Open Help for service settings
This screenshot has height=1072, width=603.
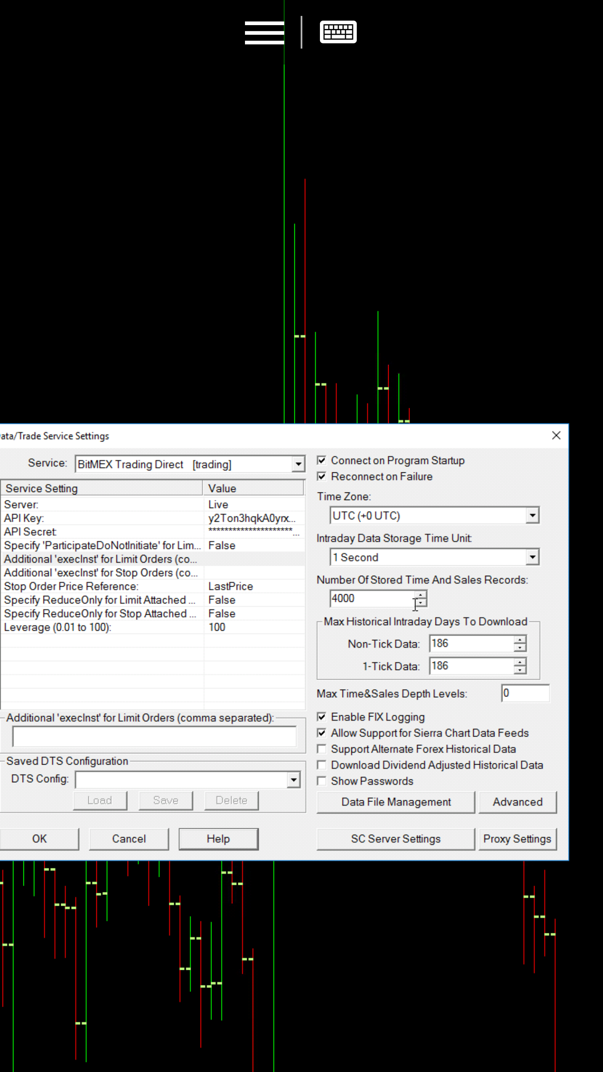click(218, 839)
